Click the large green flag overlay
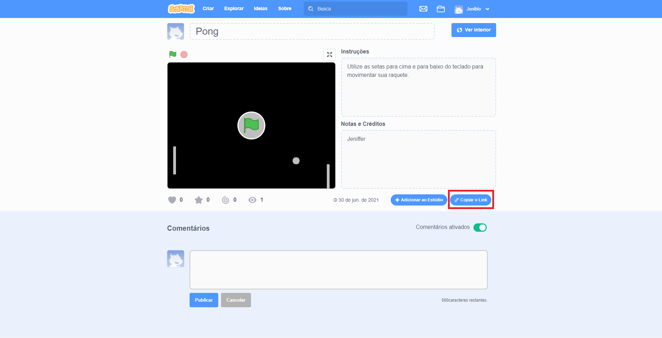 [251, 125]
